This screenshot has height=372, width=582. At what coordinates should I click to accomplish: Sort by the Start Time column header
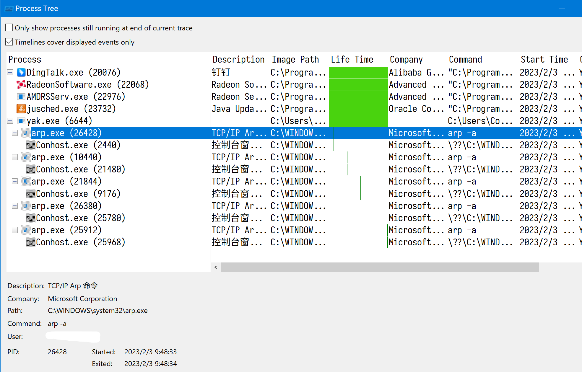point(545,59)
